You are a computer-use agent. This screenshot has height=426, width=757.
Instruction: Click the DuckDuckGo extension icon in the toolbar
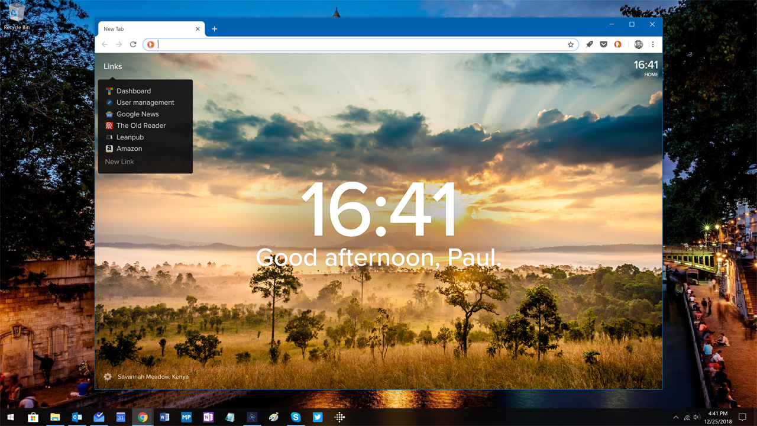coord(617,44)
